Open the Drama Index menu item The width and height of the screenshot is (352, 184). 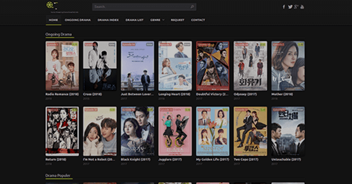tap(108, 20)
